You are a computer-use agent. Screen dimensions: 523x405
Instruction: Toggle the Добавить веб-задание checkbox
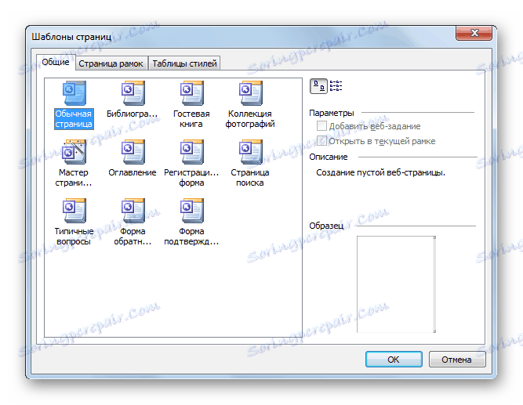pyautogui.click(x=321, y=126)
